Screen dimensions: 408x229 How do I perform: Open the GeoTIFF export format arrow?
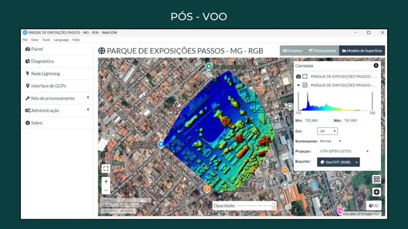(x=357, y=162)
